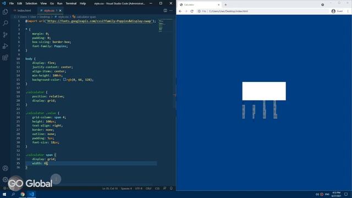Click the CSS language mode status item
The height and width of the screenshot is (198, 352).
pos(157,188)
